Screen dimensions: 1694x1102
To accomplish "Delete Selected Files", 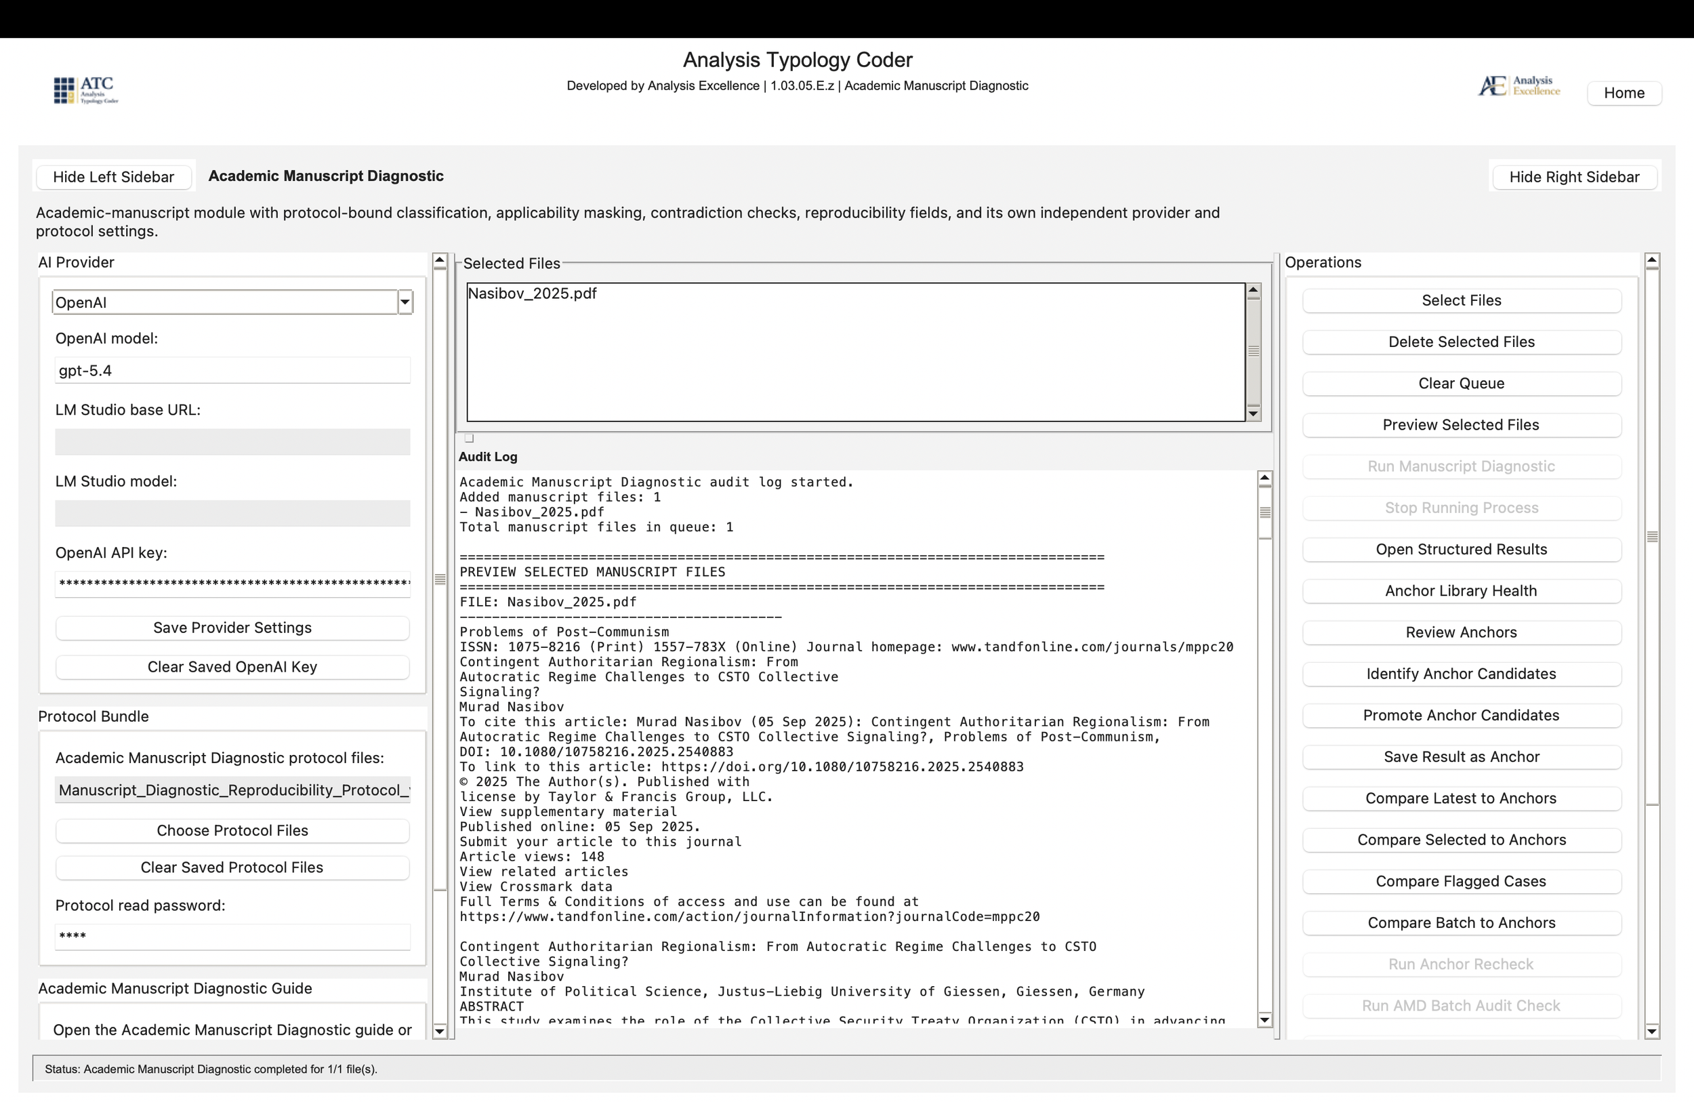I will [x=1462, y=342].
